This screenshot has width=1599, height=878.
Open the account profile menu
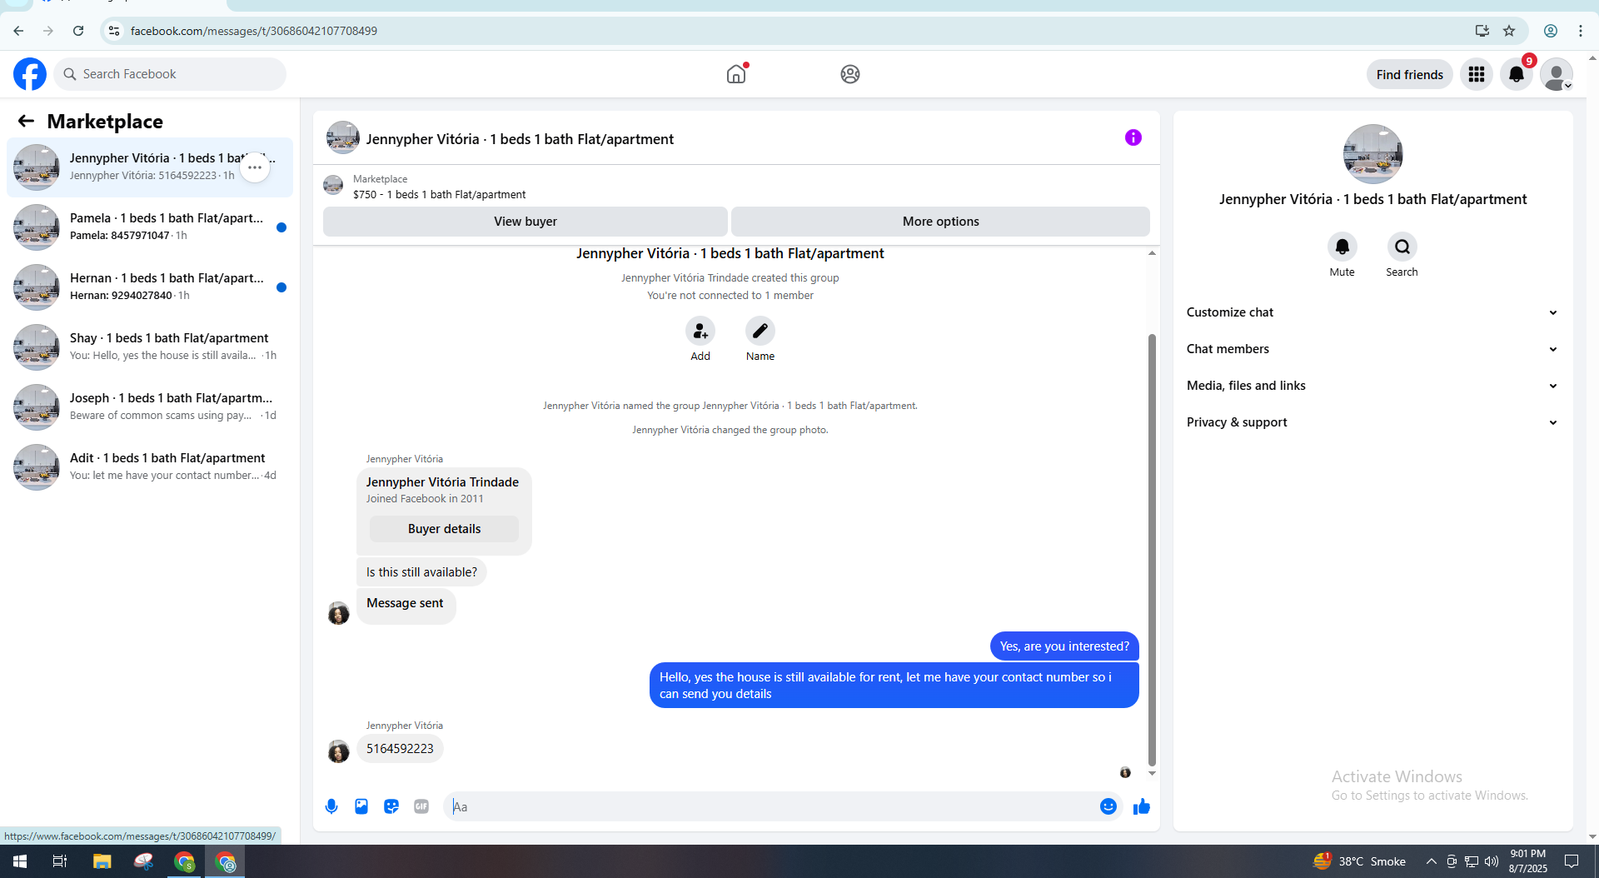click(x=1556, y=74)
